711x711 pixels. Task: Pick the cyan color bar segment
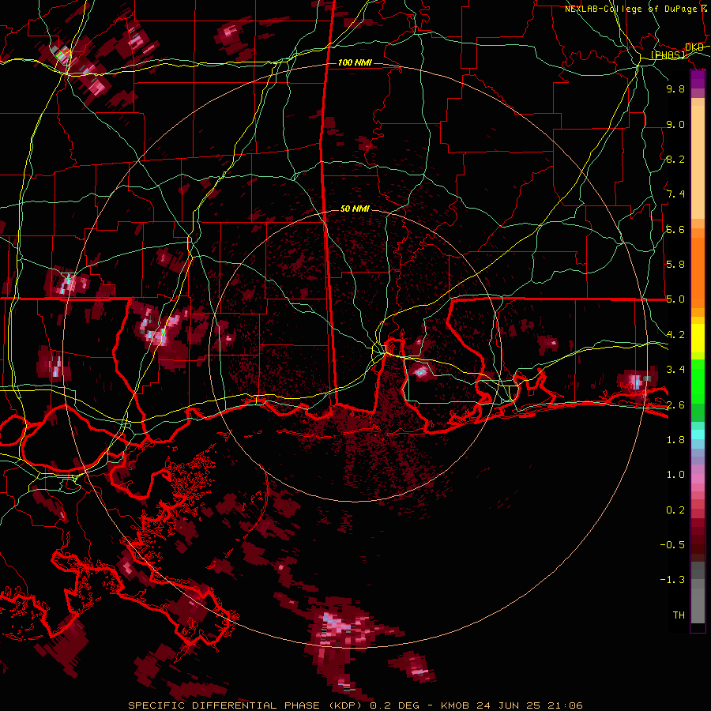click(x=698, y=434)
